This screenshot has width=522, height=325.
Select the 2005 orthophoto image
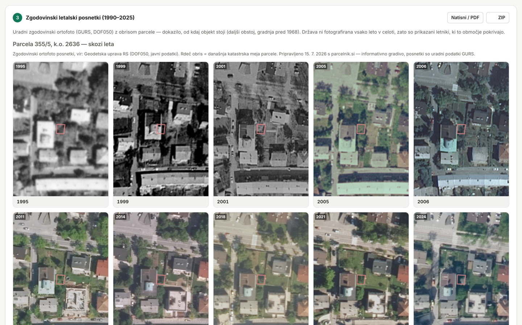coord(361,129)
